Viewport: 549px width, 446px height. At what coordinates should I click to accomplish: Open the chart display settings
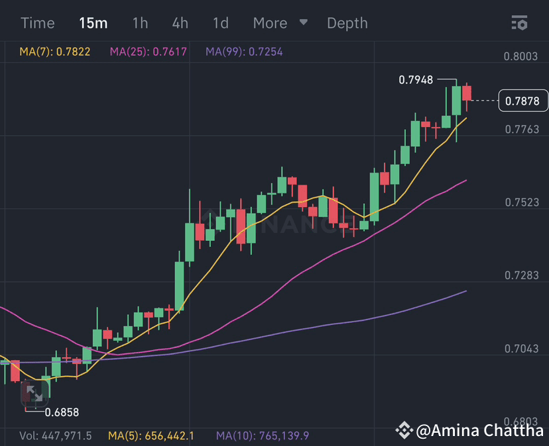tap(520, 22)
